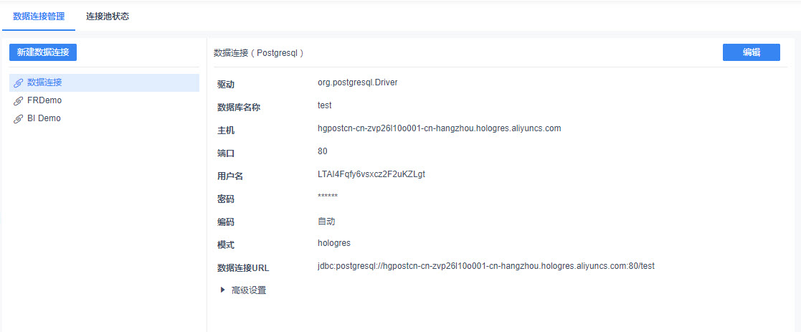This screenshot has height=332, width=801.
Task: Click the link icon beside 数据连接
Action: coord(19,82)
